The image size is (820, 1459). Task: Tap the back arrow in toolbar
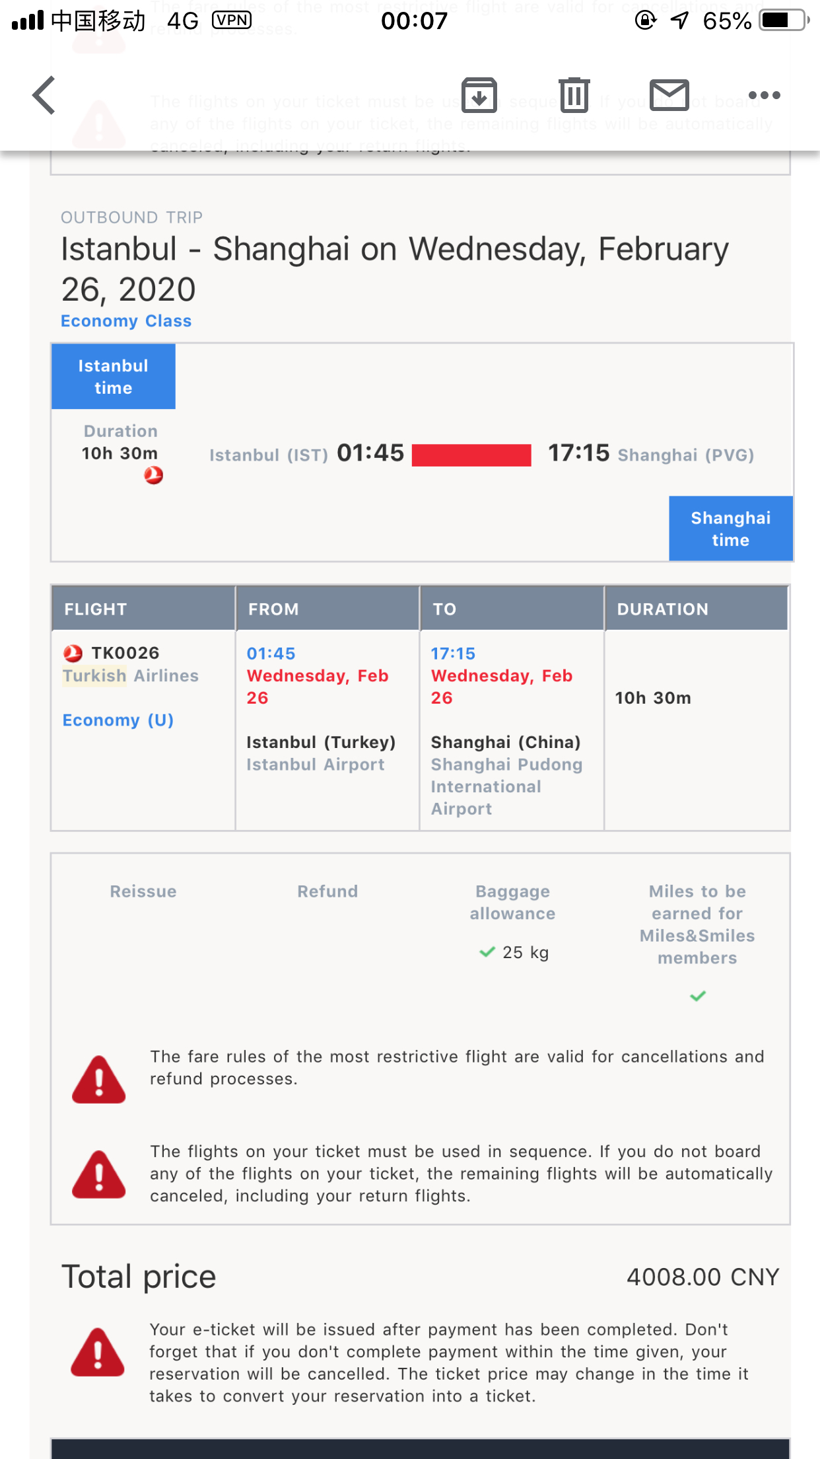click(44, 95)
